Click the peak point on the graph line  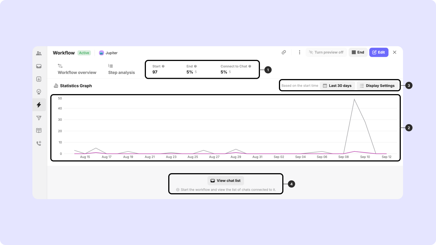pos(354,99)
